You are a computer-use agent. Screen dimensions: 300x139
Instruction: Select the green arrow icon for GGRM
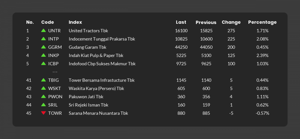[43, 47]
